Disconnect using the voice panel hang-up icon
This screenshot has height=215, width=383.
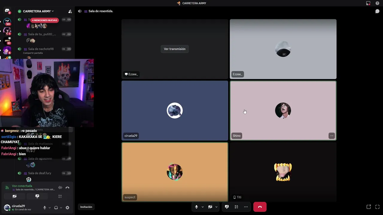tap(67, 188)
